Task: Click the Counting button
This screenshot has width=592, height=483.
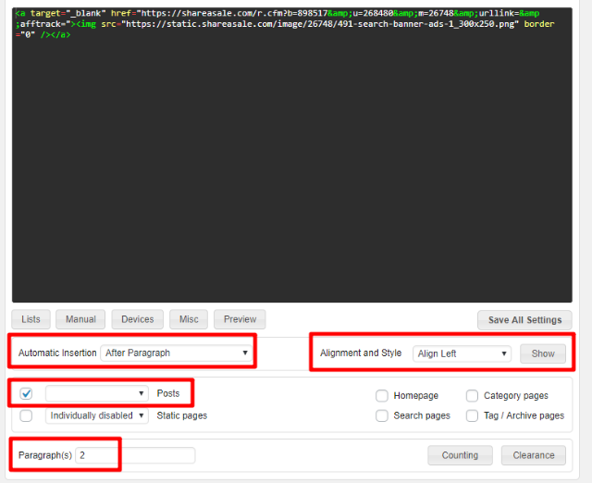Action: point(460,455)
